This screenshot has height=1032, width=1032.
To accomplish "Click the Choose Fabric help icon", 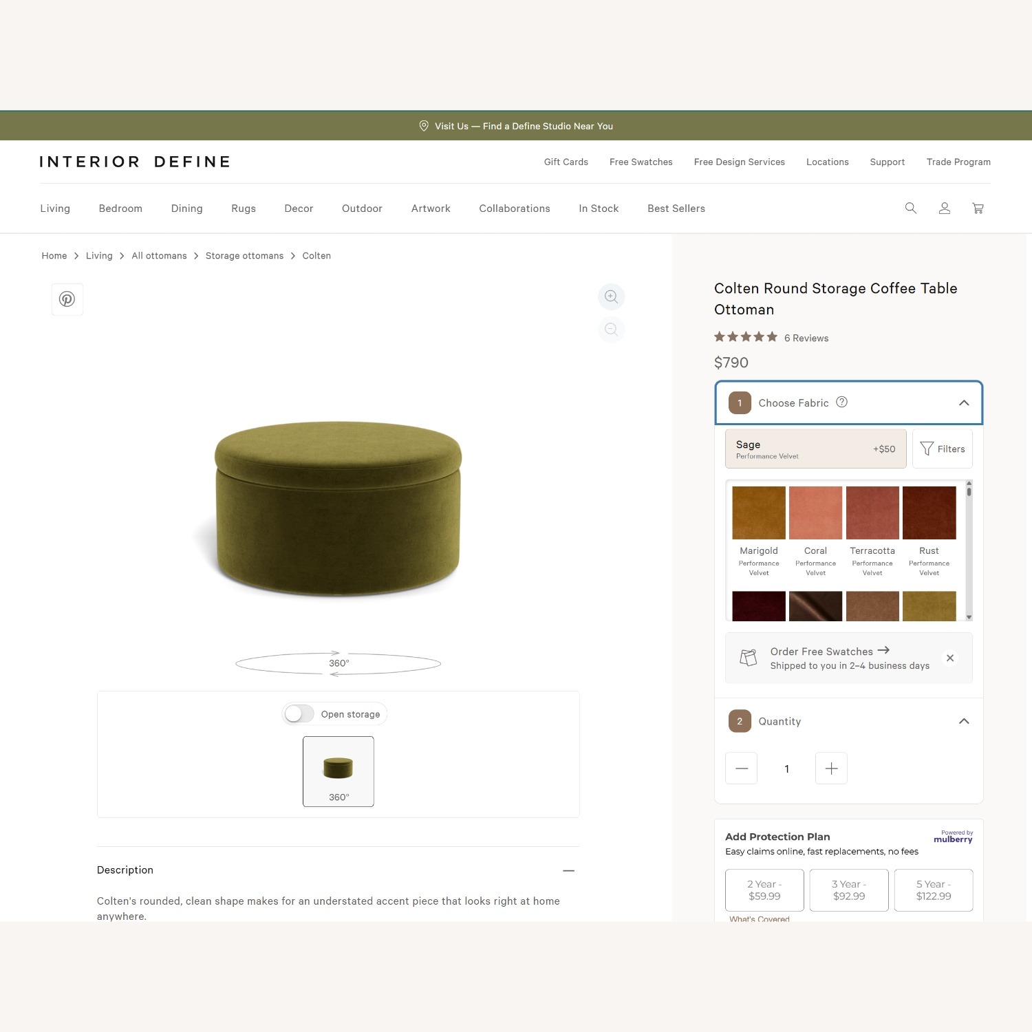I will pos(842,402).
